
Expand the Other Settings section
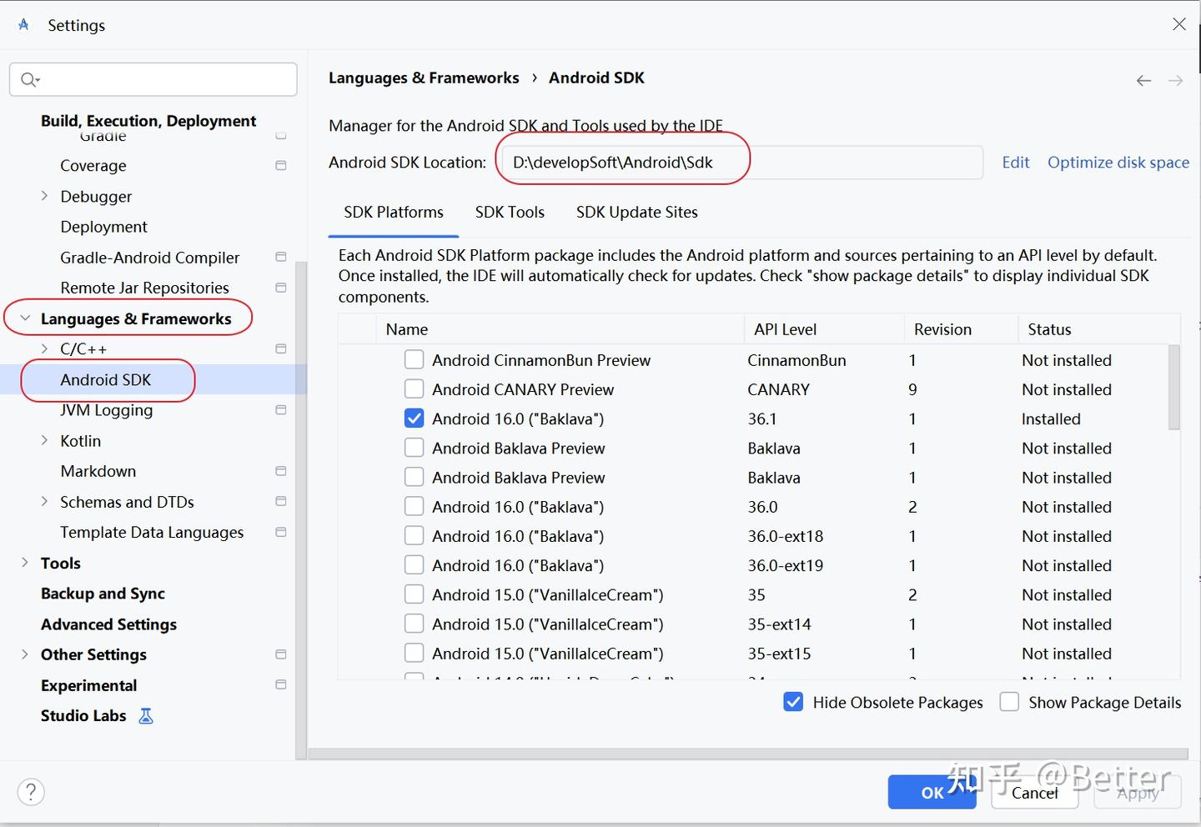[25, 654]
